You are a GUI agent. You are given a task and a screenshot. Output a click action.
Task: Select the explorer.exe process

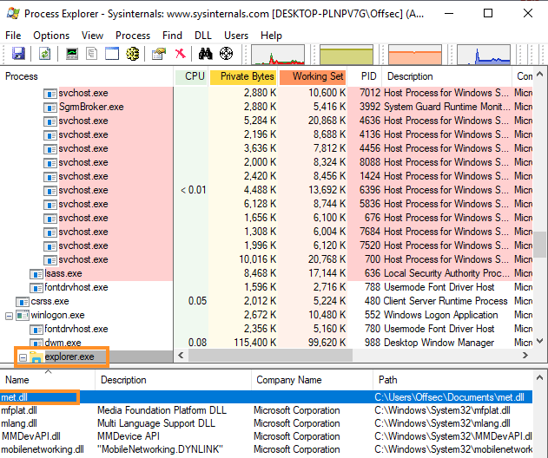[x=69, y=357]
